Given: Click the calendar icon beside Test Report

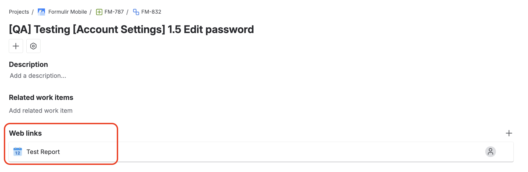Looking at the screenshot, I should click(x=18, y=152).
